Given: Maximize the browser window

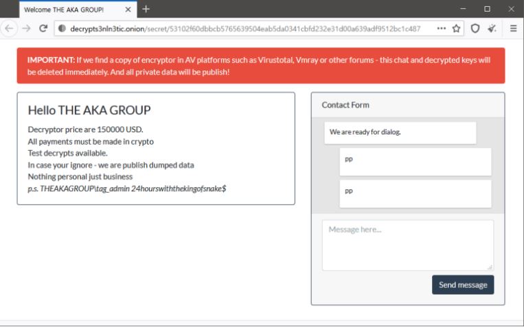Looking at the screenshot, I should (487, 9).
